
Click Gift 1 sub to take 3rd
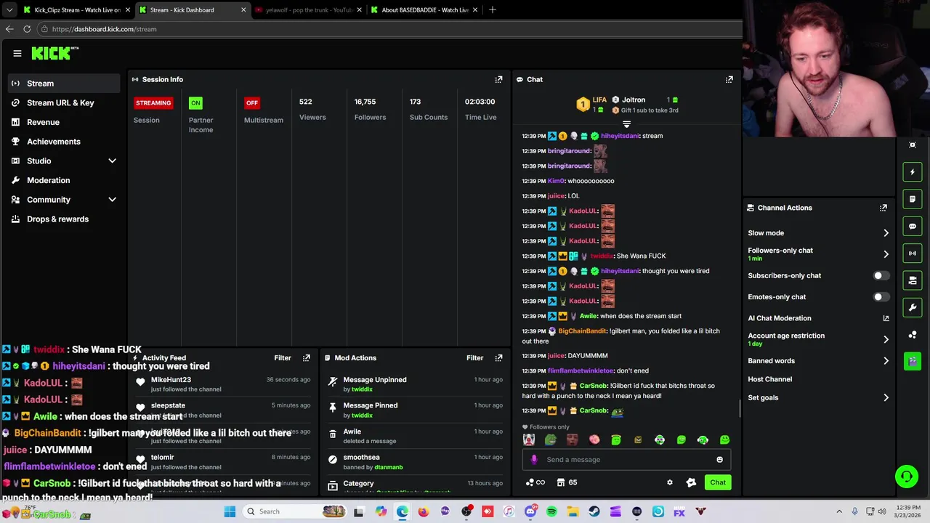click(644, 110)
